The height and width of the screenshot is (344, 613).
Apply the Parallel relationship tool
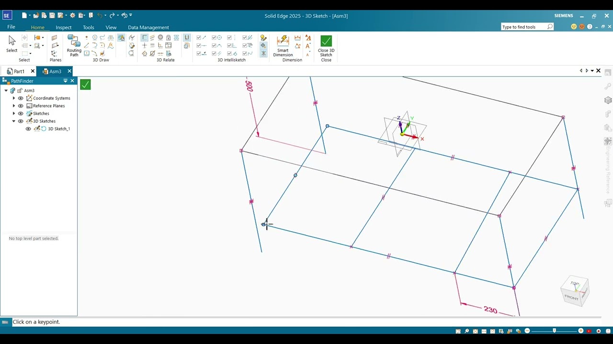[152, 37]
